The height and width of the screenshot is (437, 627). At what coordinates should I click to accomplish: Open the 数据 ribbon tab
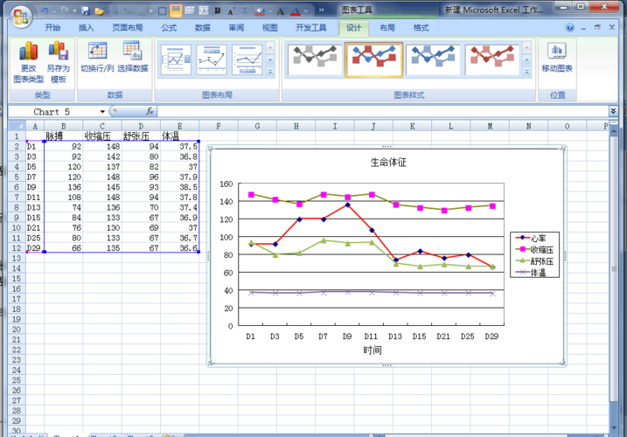click(x=202, y=28)
